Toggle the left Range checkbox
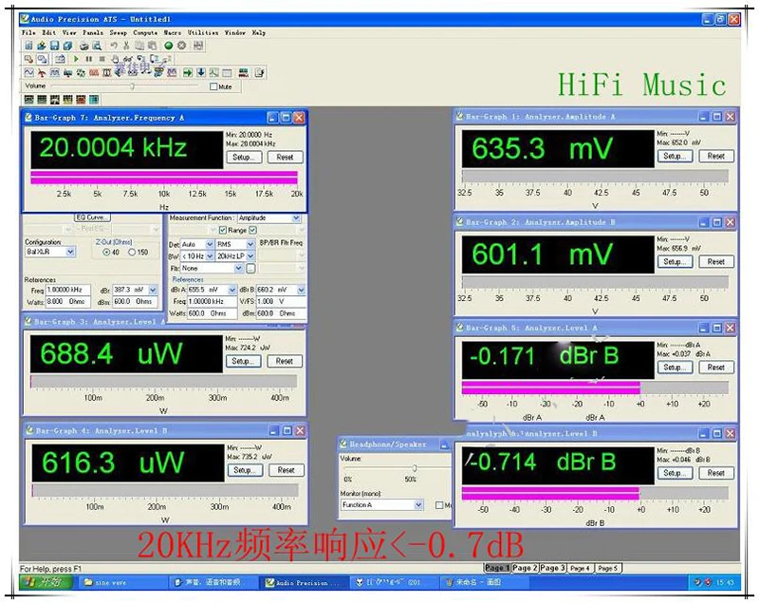Viewport: 759px width, 604px height. tap(223, 230)
